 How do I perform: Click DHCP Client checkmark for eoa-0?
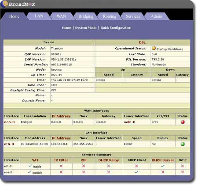tap(136, 172)
